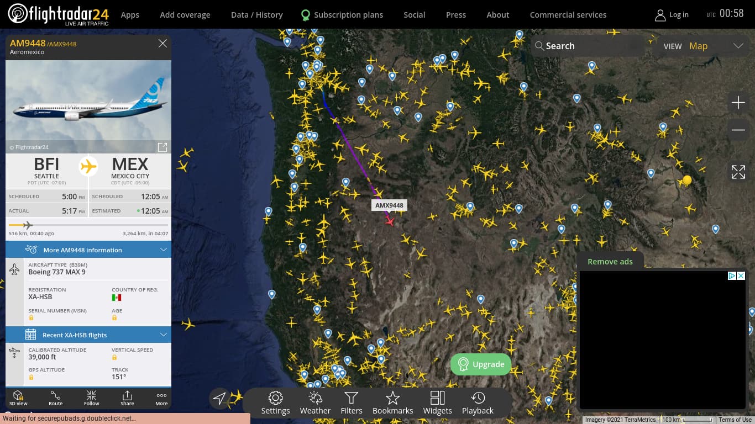This screenshot has width=755, height=424.
Task: Click the Flightradar24 logo
Action: [59, 14]
